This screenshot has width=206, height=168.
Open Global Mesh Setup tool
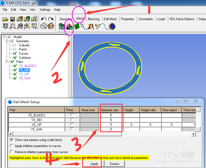point(61,26)
